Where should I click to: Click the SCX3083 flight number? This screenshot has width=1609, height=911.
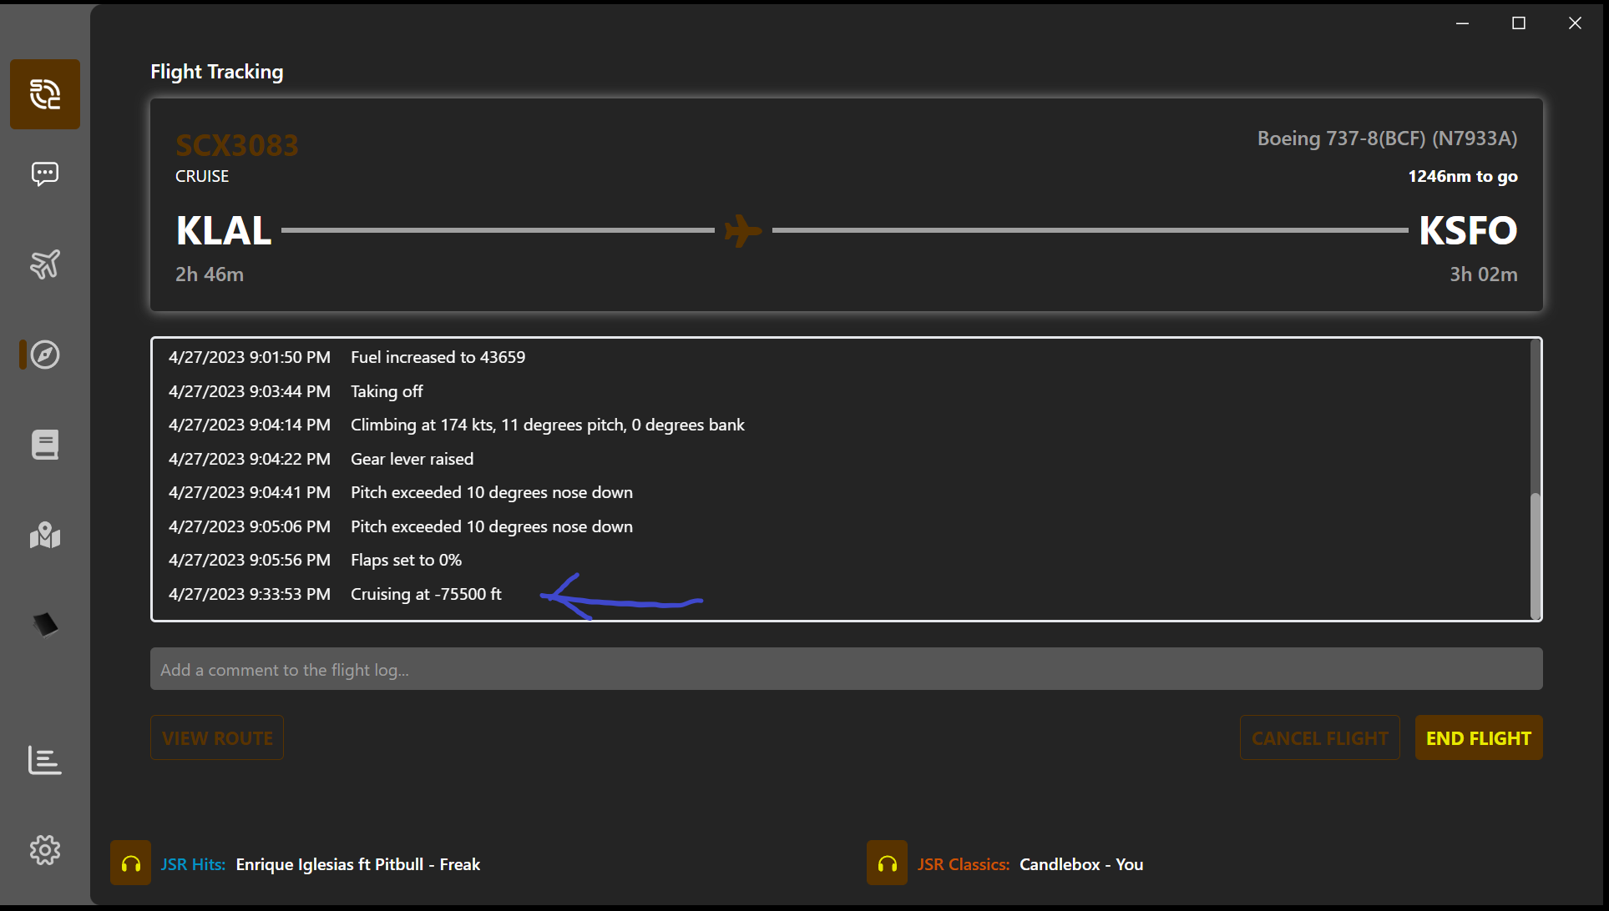pyautogui.click(x=237, y=145)
